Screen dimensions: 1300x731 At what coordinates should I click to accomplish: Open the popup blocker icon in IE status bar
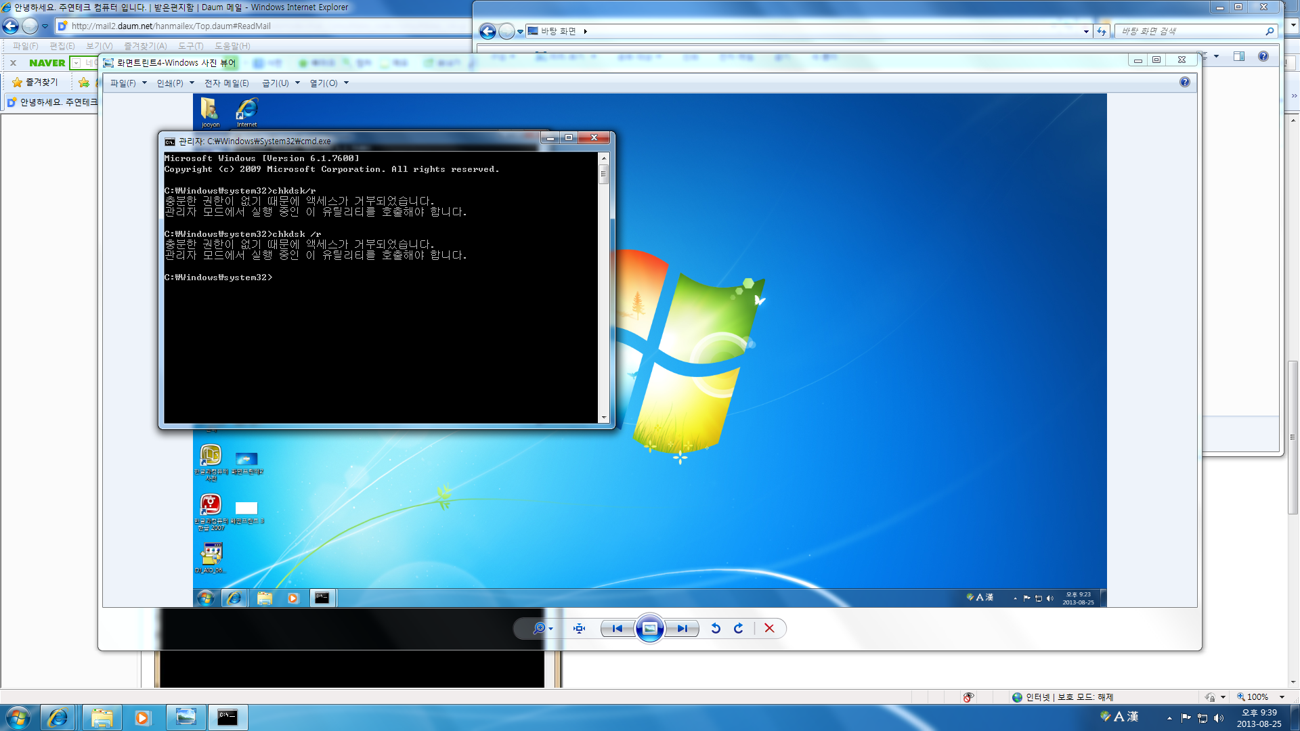[969, 697]
